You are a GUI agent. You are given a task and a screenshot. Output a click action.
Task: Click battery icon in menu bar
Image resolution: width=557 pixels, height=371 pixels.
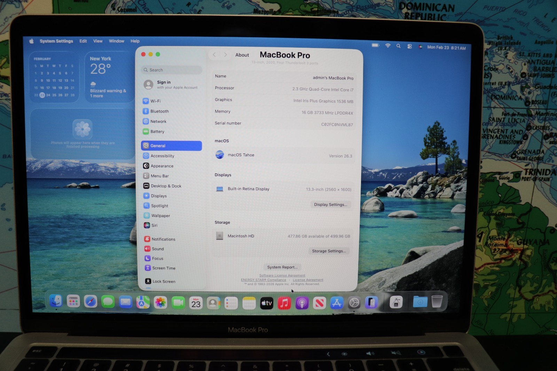point(375,45)
